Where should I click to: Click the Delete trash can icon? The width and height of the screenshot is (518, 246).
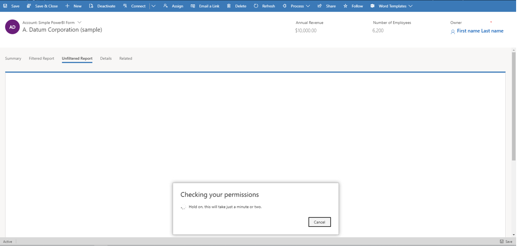pyautogui.click(x=229, y=6)
